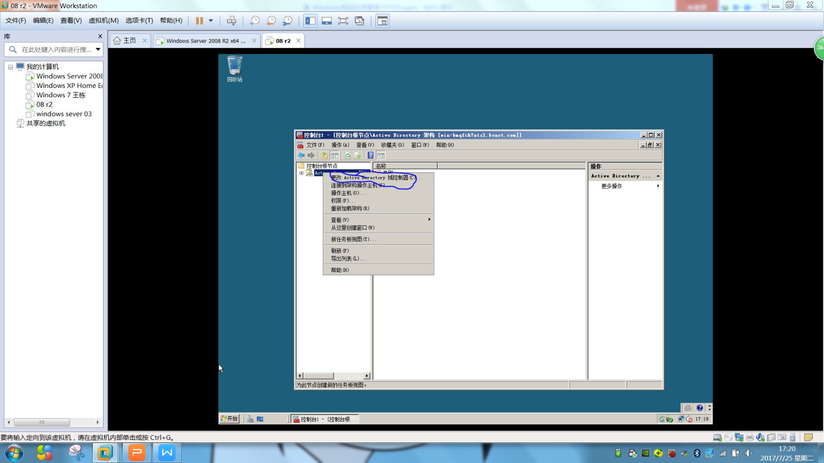Expand the Active Directory 架构 tree node

click(x=301, y=173)
